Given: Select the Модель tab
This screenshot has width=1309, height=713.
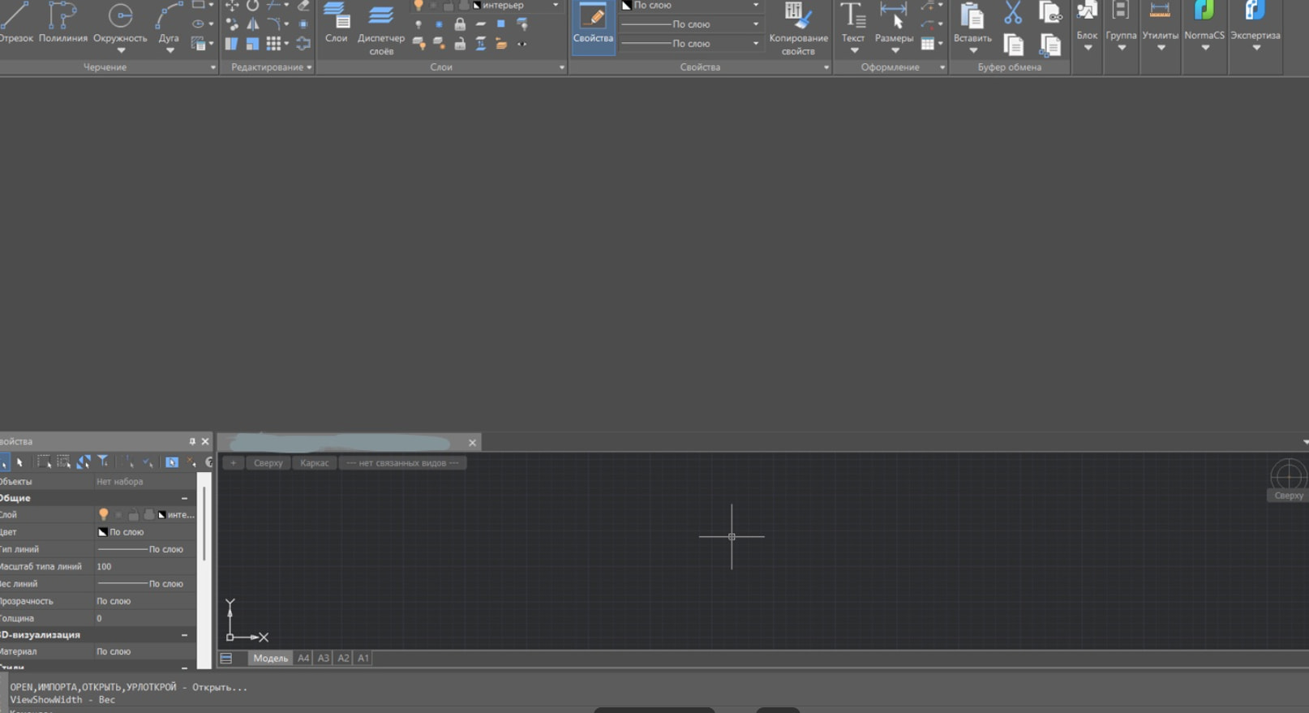Looking at the screenshot, I should (x=270, y=658).
